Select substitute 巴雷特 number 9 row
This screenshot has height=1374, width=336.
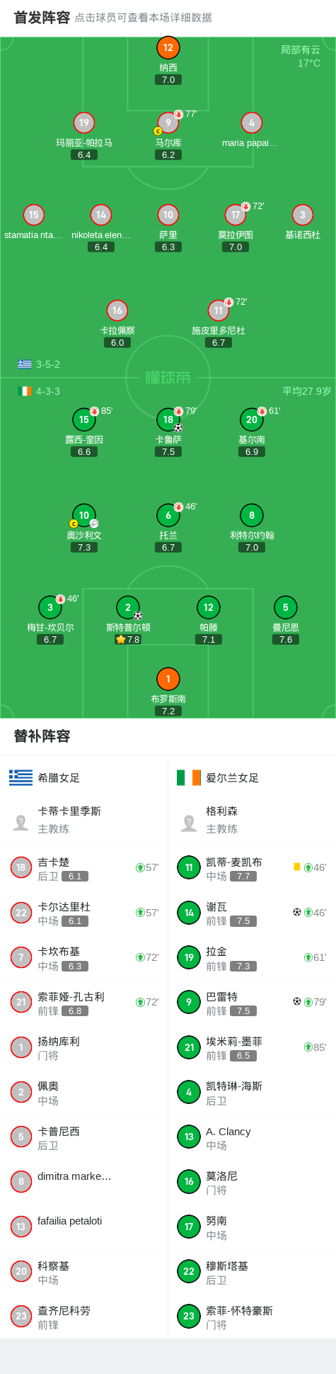tap(252, 1002)
